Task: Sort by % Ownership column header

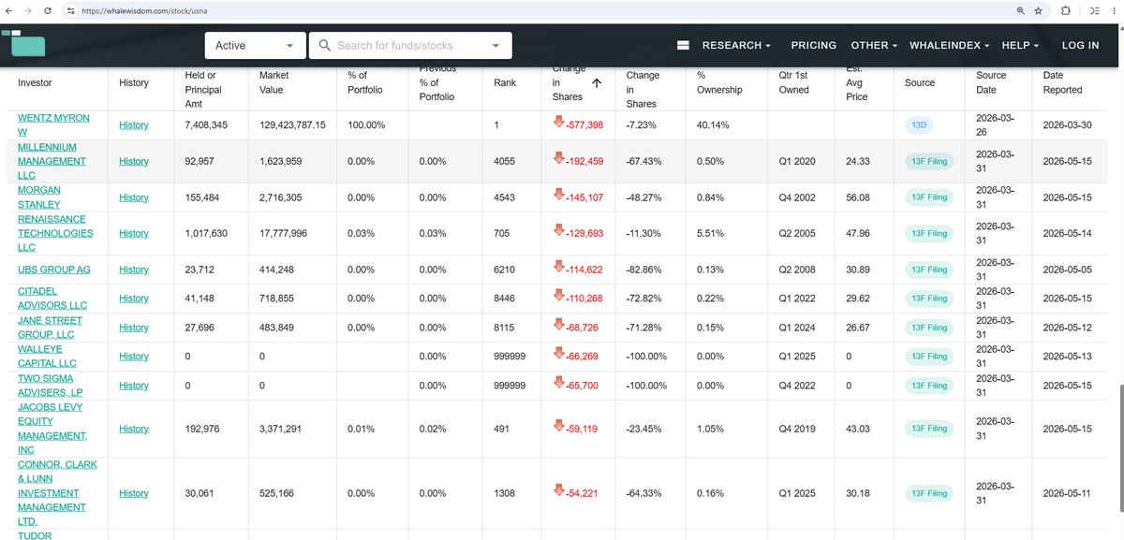Action: [x=719, y=82]
